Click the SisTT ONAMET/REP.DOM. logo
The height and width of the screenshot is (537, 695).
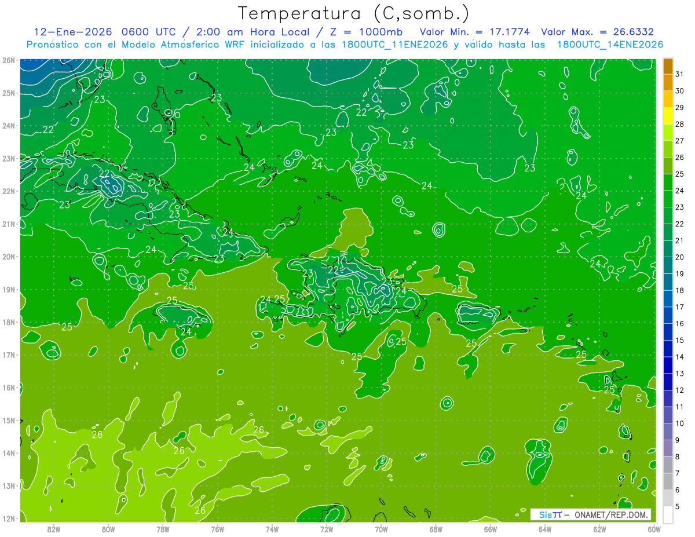click(x=590, y=514)
